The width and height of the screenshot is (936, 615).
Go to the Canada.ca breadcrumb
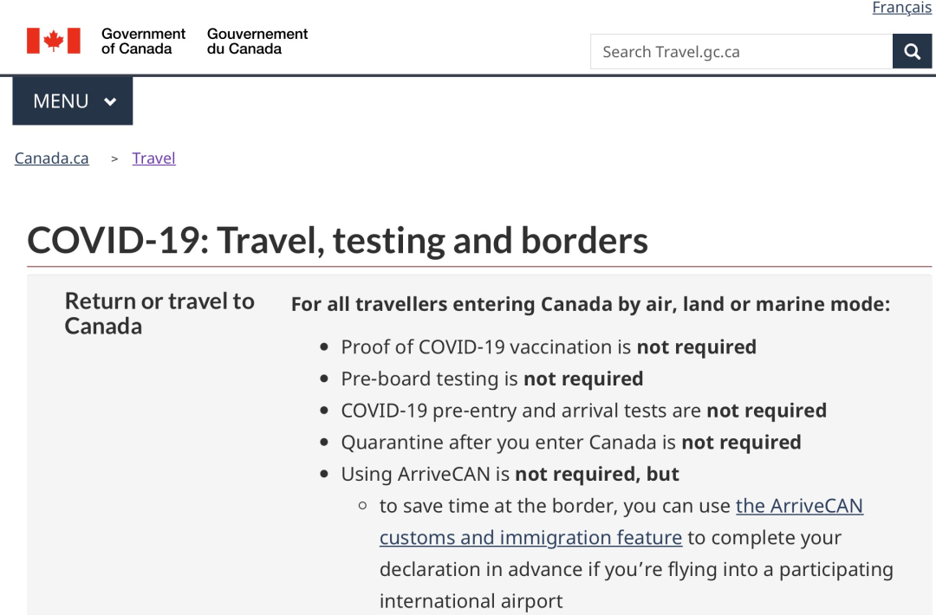point(52,159)
